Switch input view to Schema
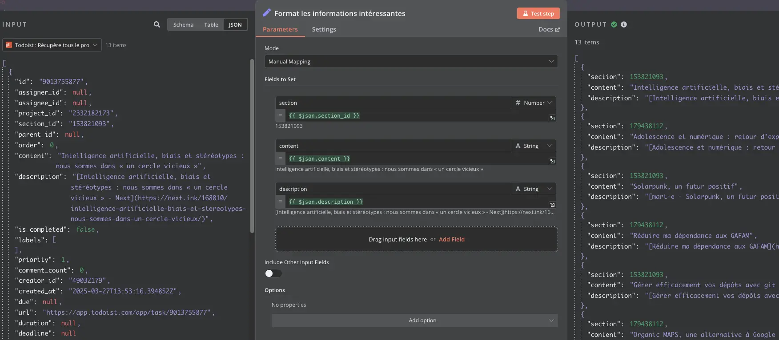The height and width of the screenshot is (340, 779). click(183, 24)
